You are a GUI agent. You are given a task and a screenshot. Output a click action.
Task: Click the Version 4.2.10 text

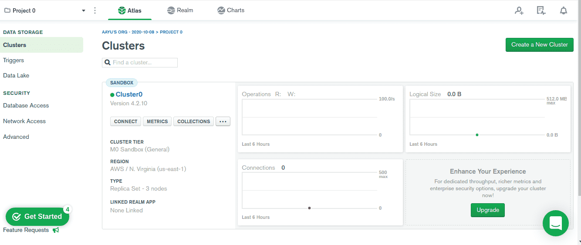pyautogui.click(x=129, y=104)
